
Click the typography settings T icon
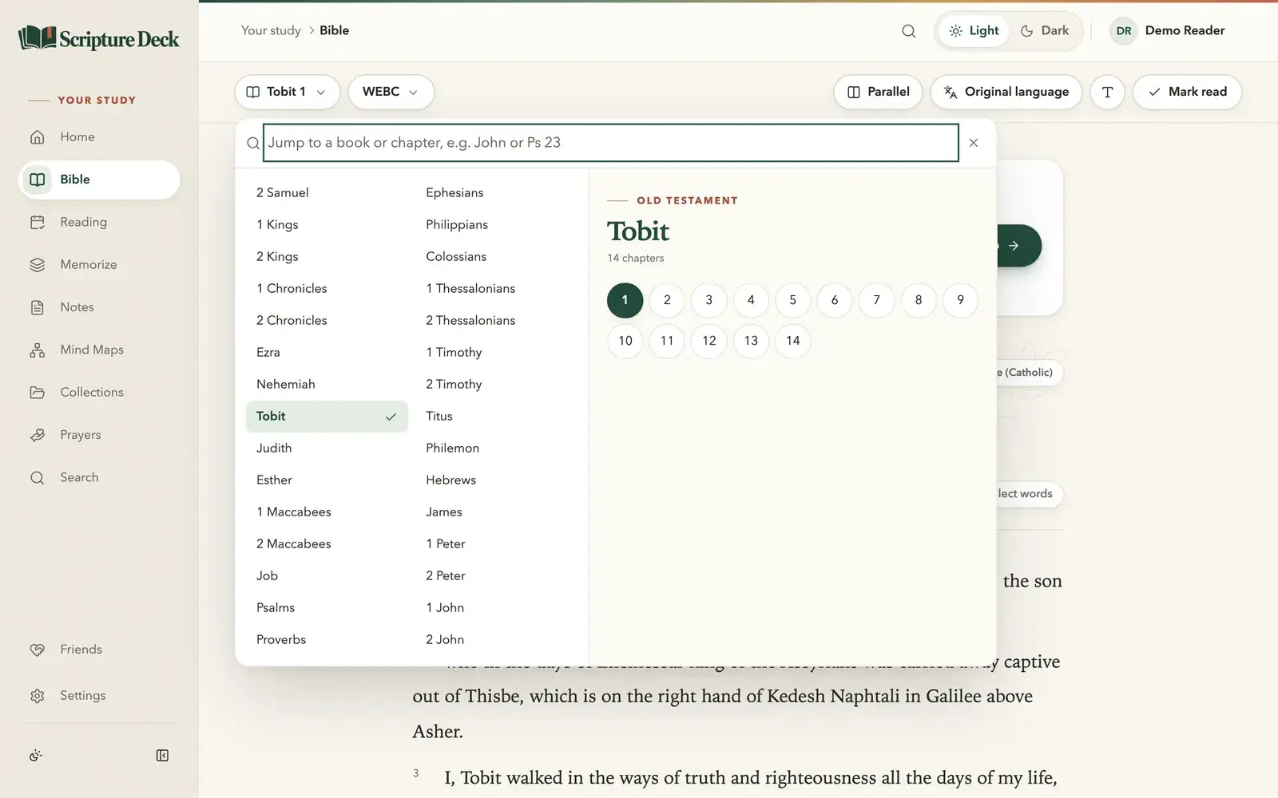click(1107, 92)
